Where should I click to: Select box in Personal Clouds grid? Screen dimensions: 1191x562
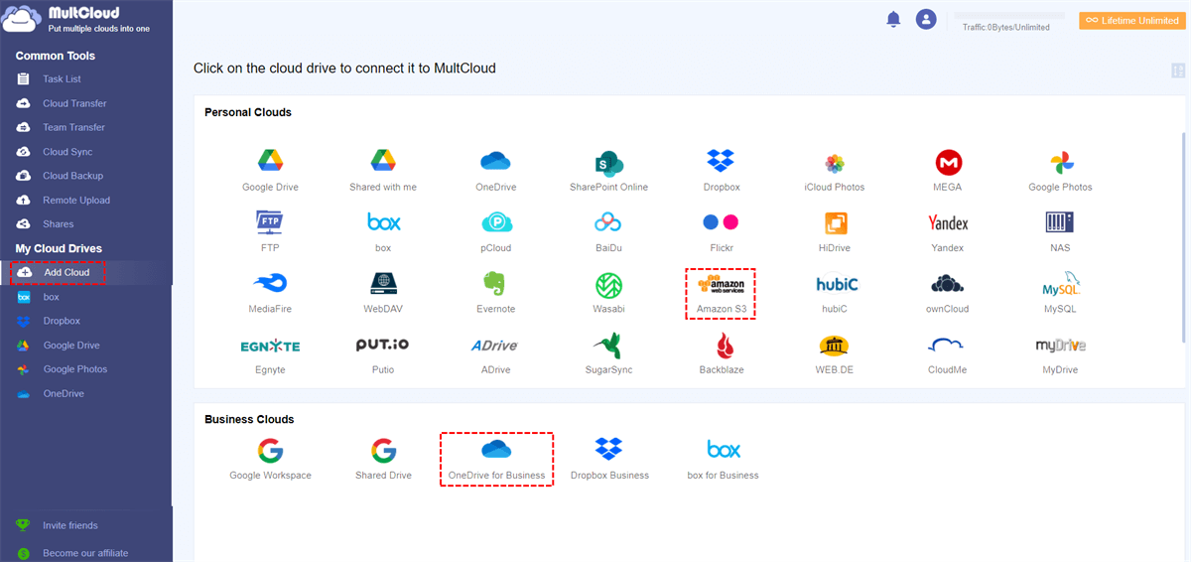[x=383, y=230]
